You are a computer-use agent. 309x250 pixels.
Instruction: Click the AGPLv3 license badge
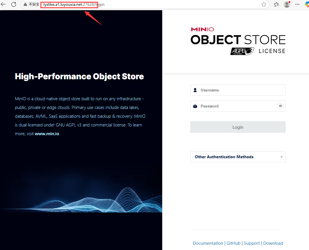[242, 51]
